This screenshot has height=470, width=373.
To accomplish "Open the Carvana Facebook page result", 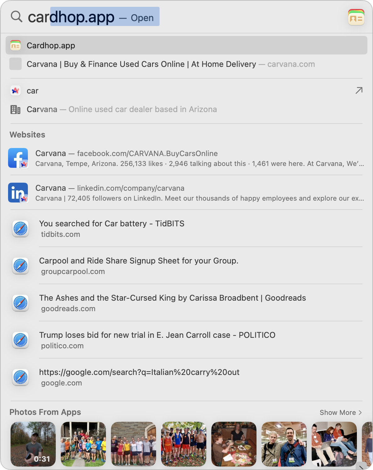I will pyautogui.click(x=186, y=158).
